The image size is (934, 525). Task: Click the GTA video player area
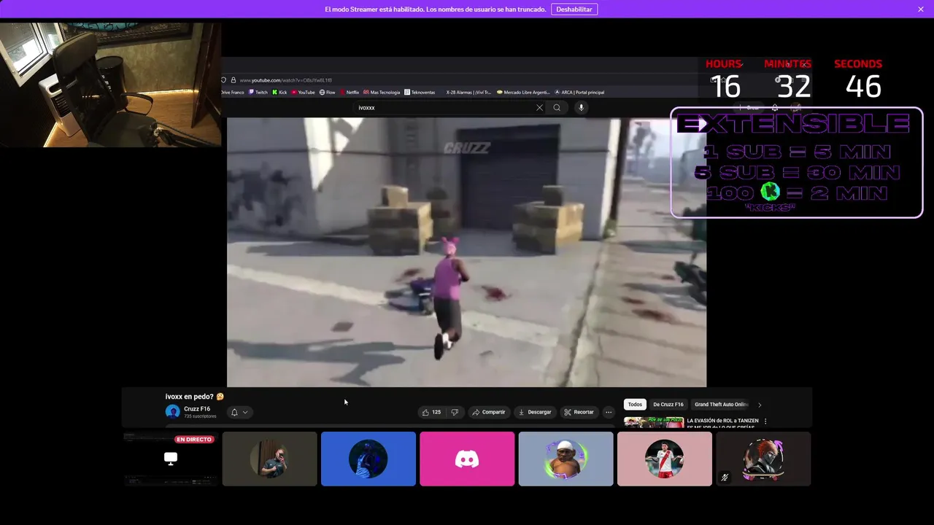(x=466, y=252)
